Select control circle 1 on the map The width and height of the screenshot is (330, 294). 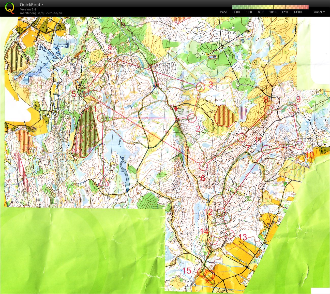(x=102, y=118)
